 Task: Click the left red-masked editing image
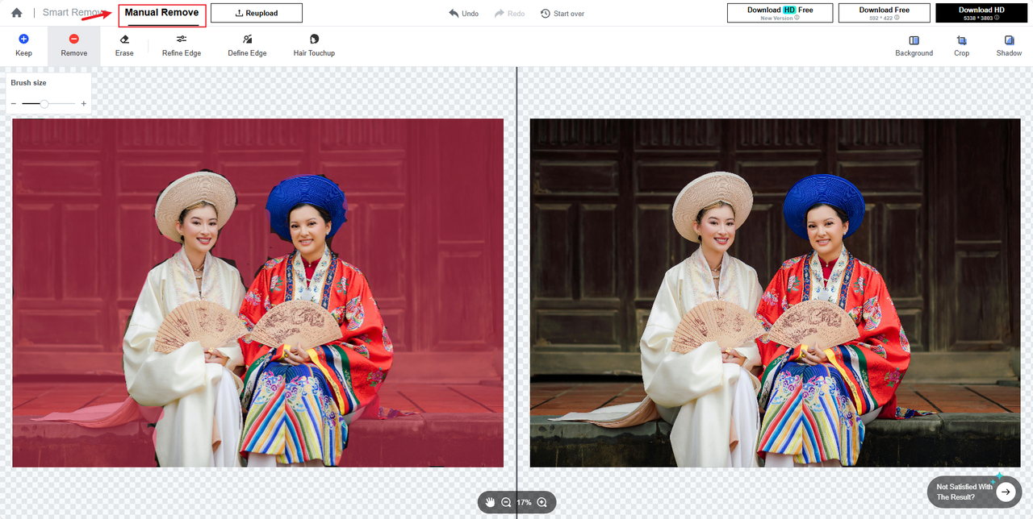257,293
